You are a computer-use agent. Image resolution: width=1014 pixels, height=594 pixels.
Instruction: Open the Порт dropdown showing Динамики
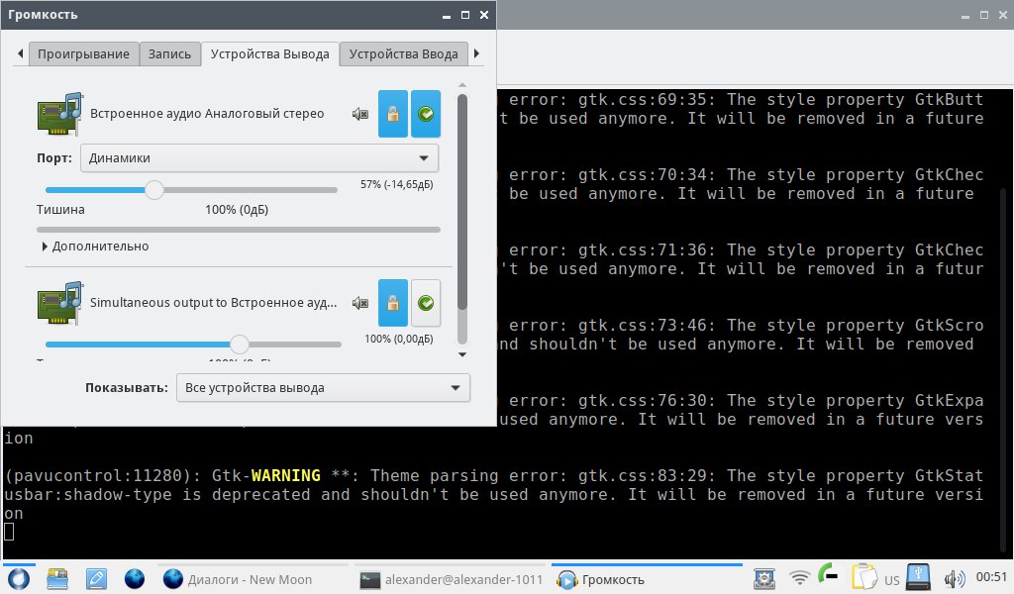click(x=259, y=158)
